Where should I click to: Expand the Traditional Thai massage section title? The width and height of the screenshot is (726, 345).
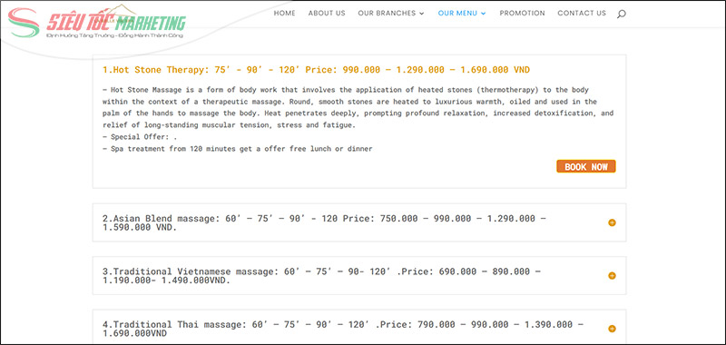coord(343,329)
